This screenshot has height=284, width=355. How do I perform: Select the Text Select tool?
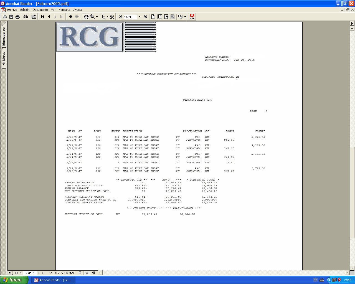(103, 17)
